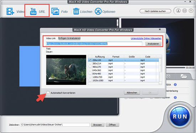The height and width of the screenshot is (133, 196).
Task: Check the 1280x720 resolution checkbox
Action: point(90,77)
